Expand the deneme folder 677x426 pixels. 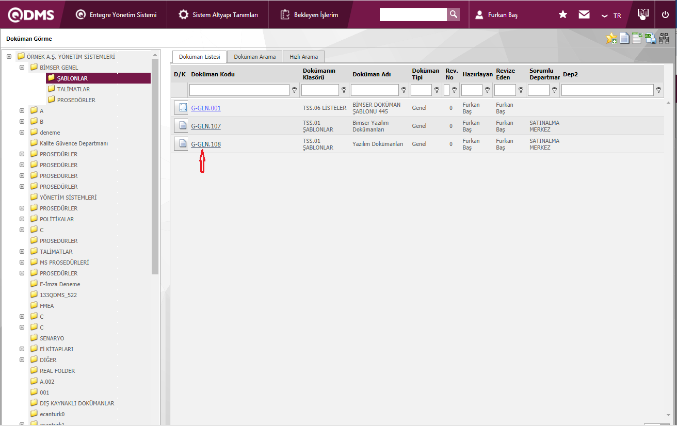click(x=22, y=133)
